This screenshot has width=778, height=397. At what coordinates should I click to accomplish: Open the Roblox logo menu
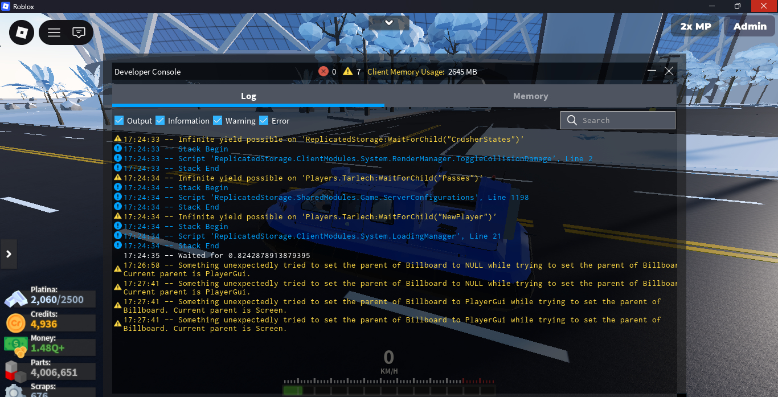pyautogui.click(x=22, y=32)
